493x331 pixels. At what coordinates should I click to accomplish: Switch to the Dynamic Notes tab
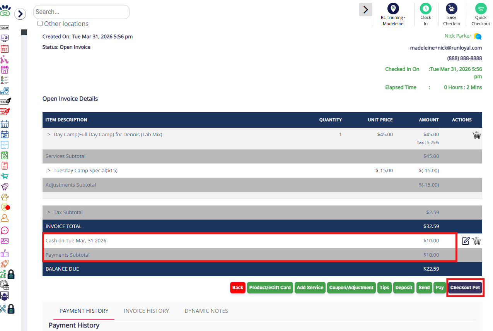tap(206, 311)
